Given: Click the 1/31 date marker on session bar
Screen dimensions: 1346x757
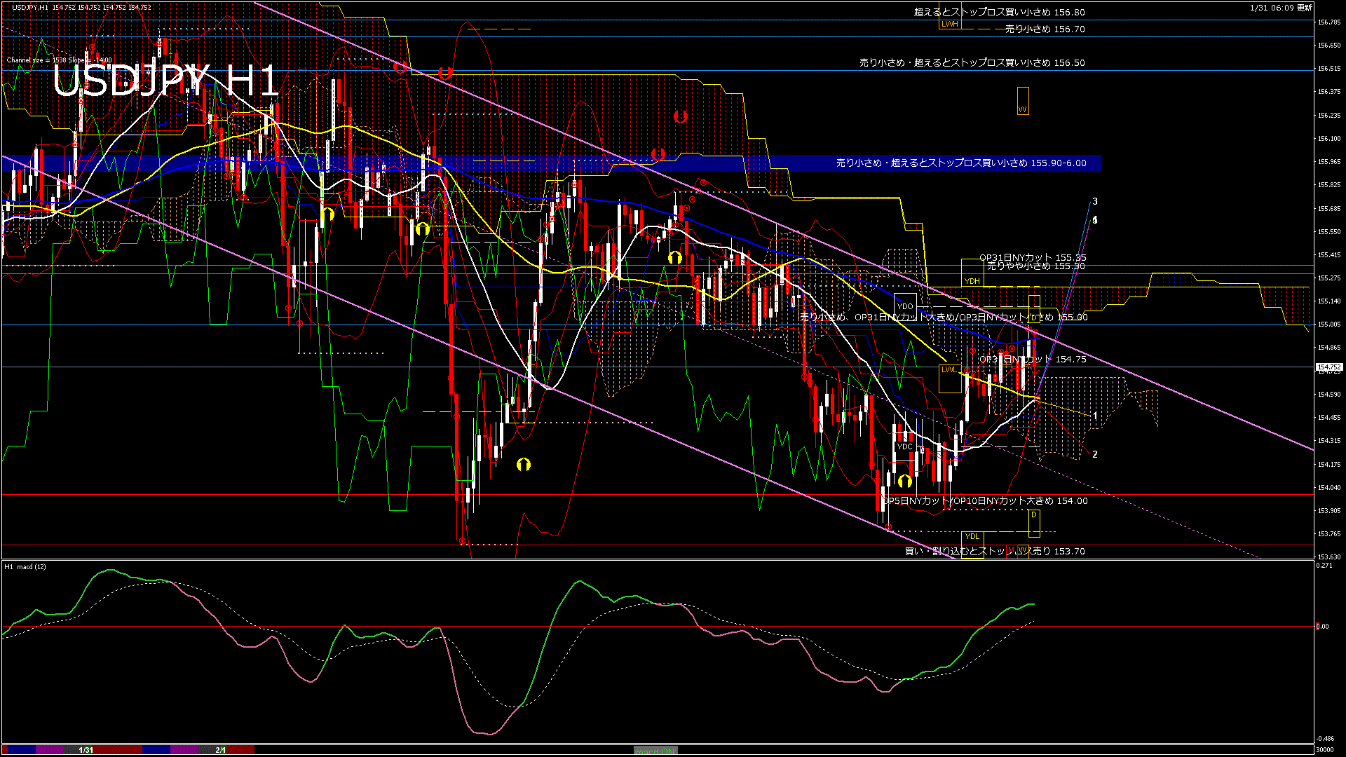Looking at the screenshot, I should coord(86,750).
